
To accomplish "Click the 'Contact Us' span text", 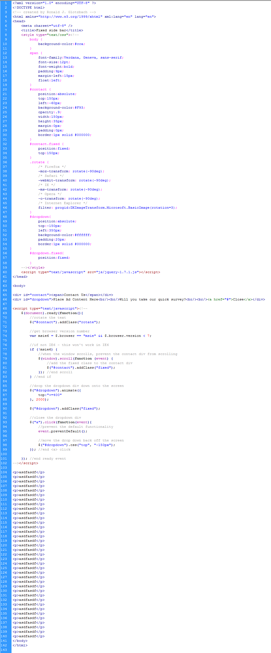I will [x=75, y=295].
